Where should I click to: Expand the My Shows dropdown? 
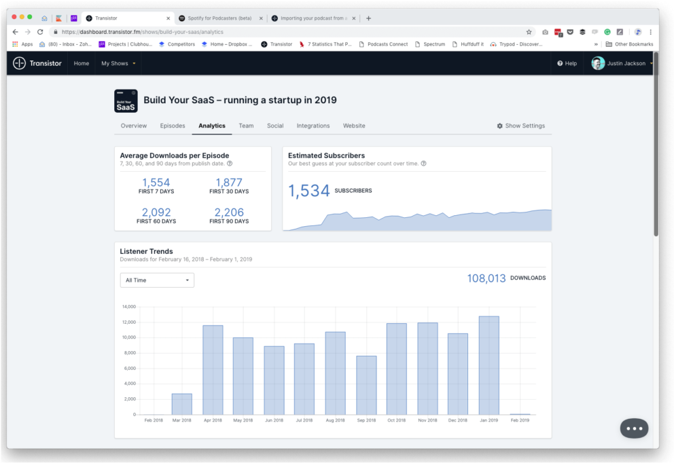(118, 63)
